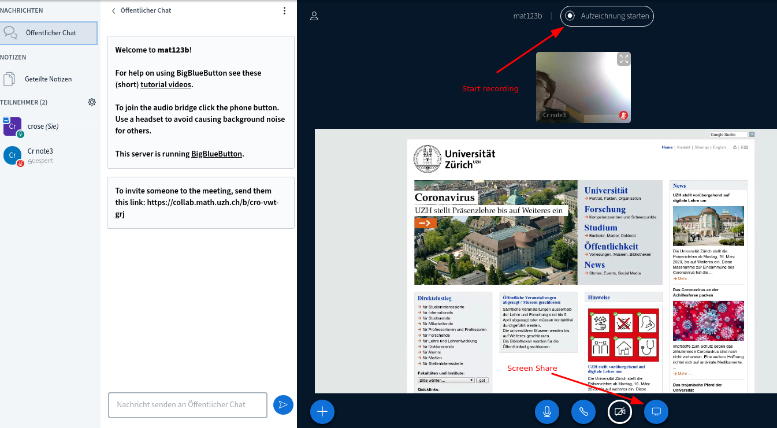Open für Medien link in Direkteinstieg
Screen dimensions: 777x428
[x=432, y=358]
